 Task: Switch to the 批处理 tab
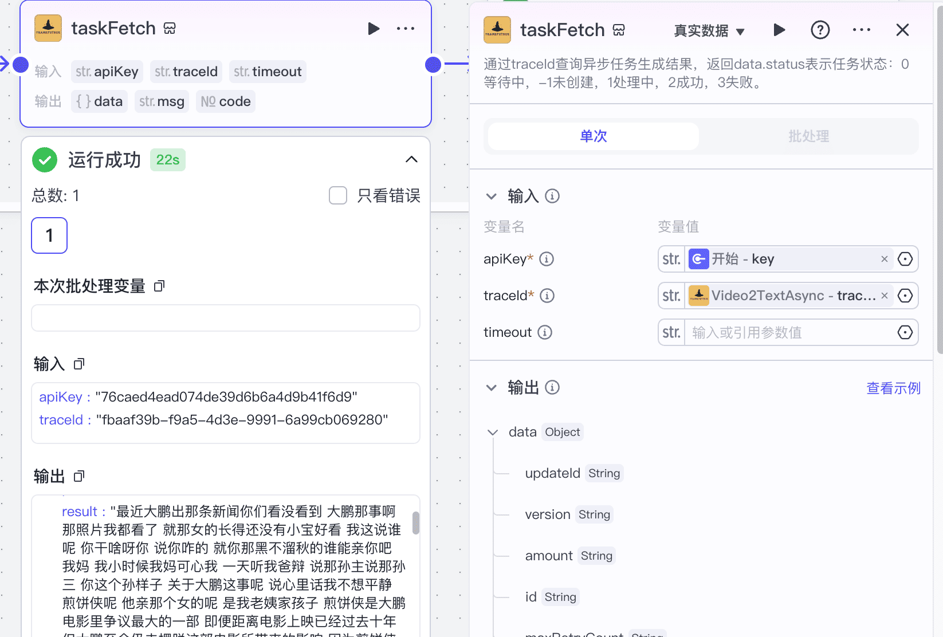(808, 136)
